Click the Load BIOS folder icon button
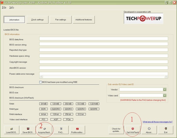 click(x=12, y=130)
